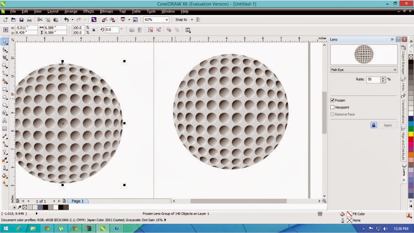Open the Bitmaps menu
The width and height of the screenshot is (414, 233).
107,11
